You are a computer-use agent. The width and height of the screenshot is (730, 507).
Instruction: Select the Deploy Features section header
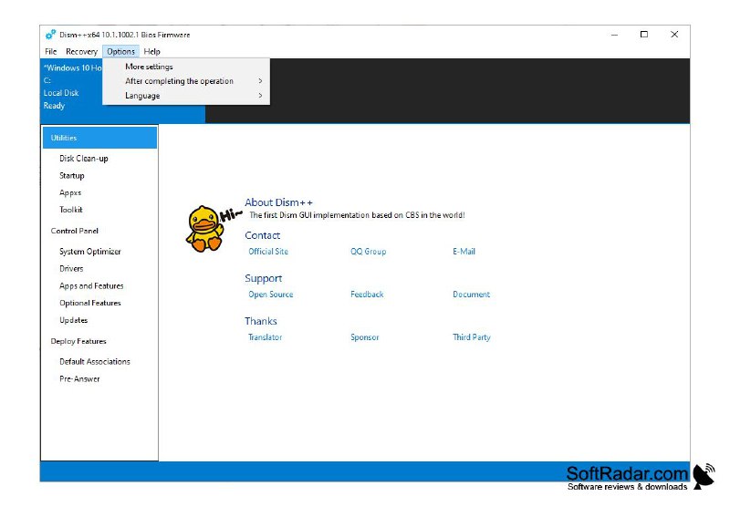click(78, 341)
